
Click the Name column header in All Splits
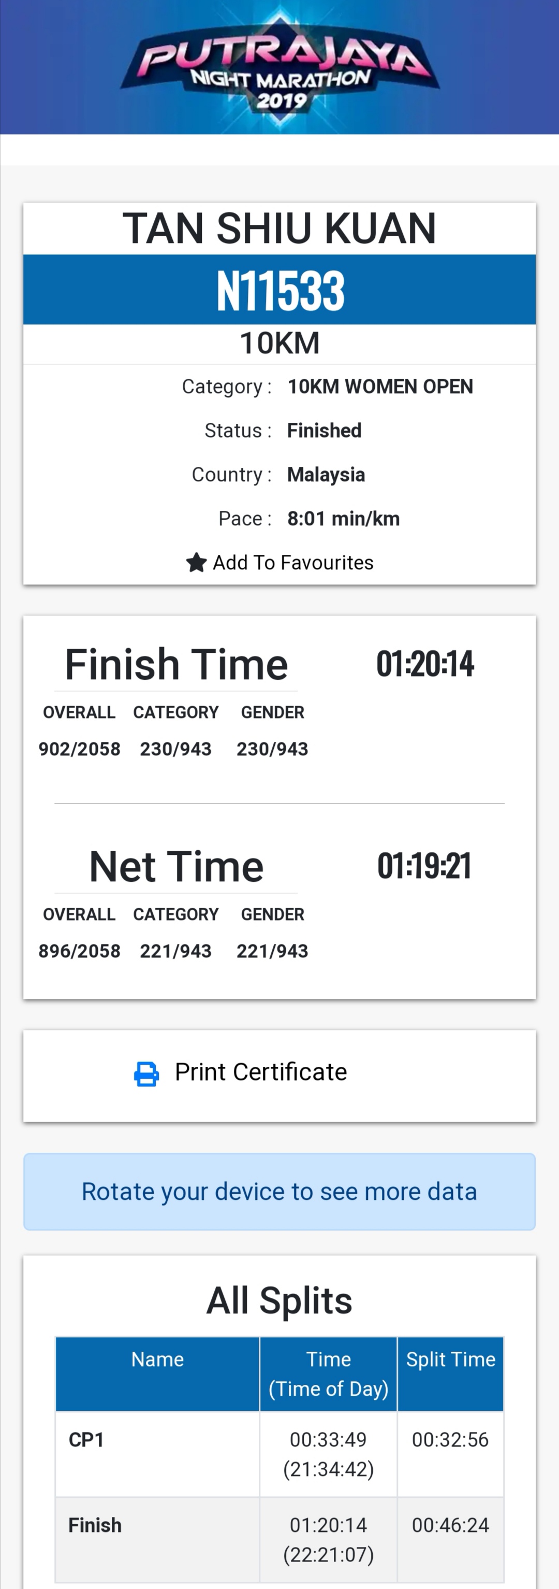tap(157, 1373)
